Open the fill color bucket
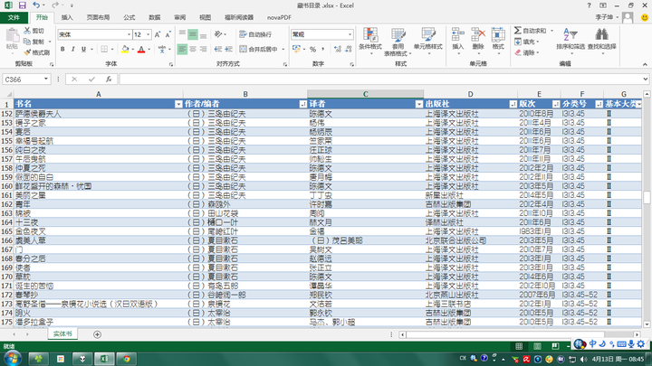The image size is (652, 366). click(125, 50)
